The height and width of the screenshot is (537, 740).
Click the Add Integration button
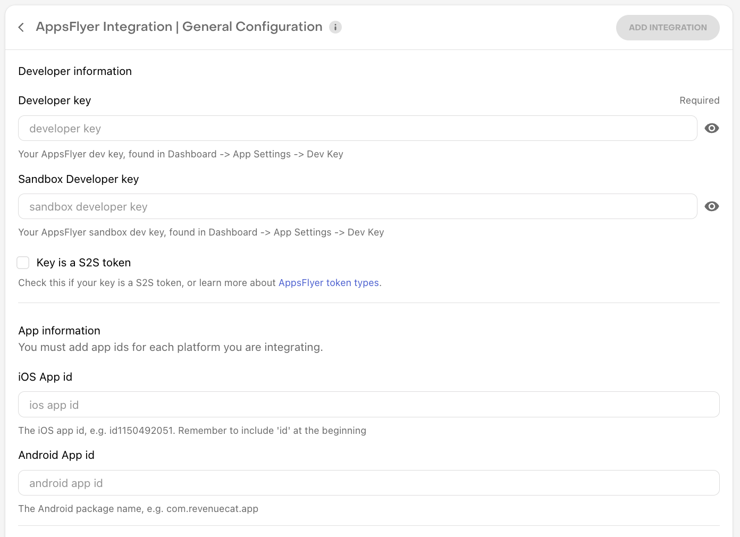coord(668,28)
